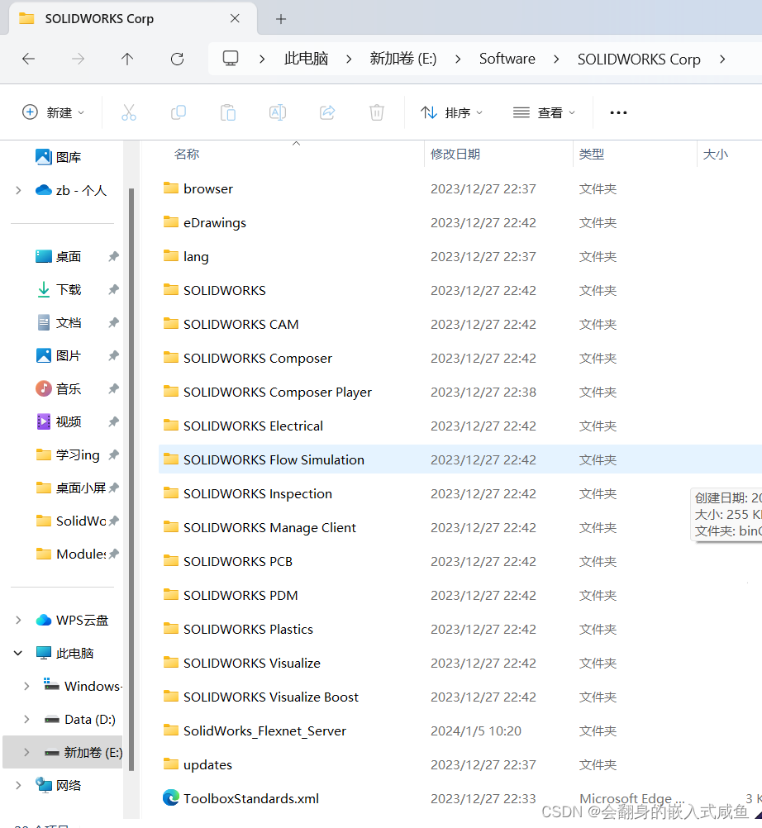The width and height of the screenshot is (762, 828).
Task: Select the lang folder
Action: point(460,256)
